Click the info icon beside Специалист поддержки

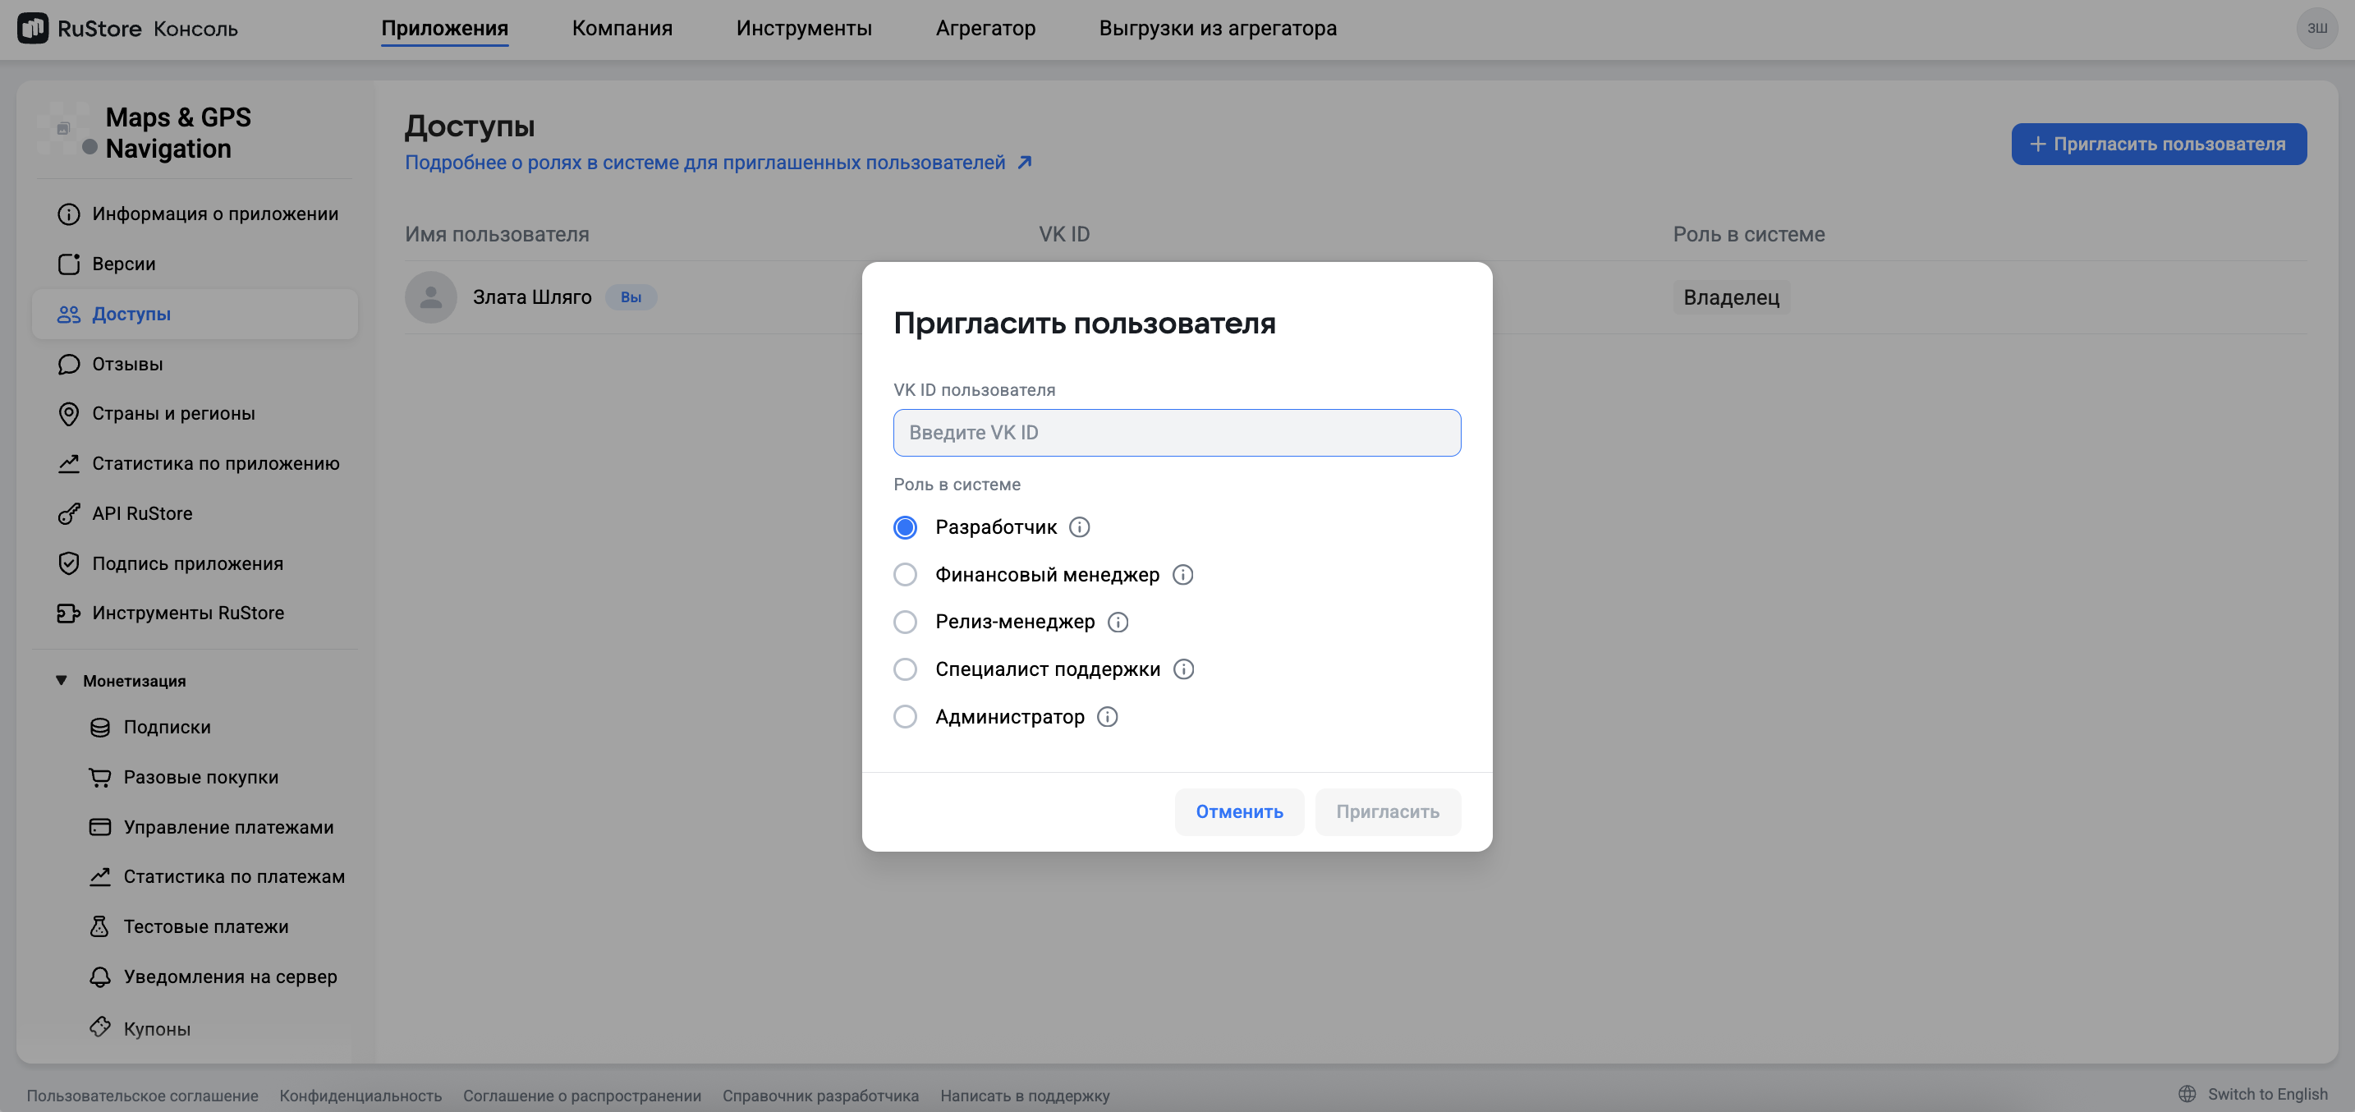pos(1183,669)
